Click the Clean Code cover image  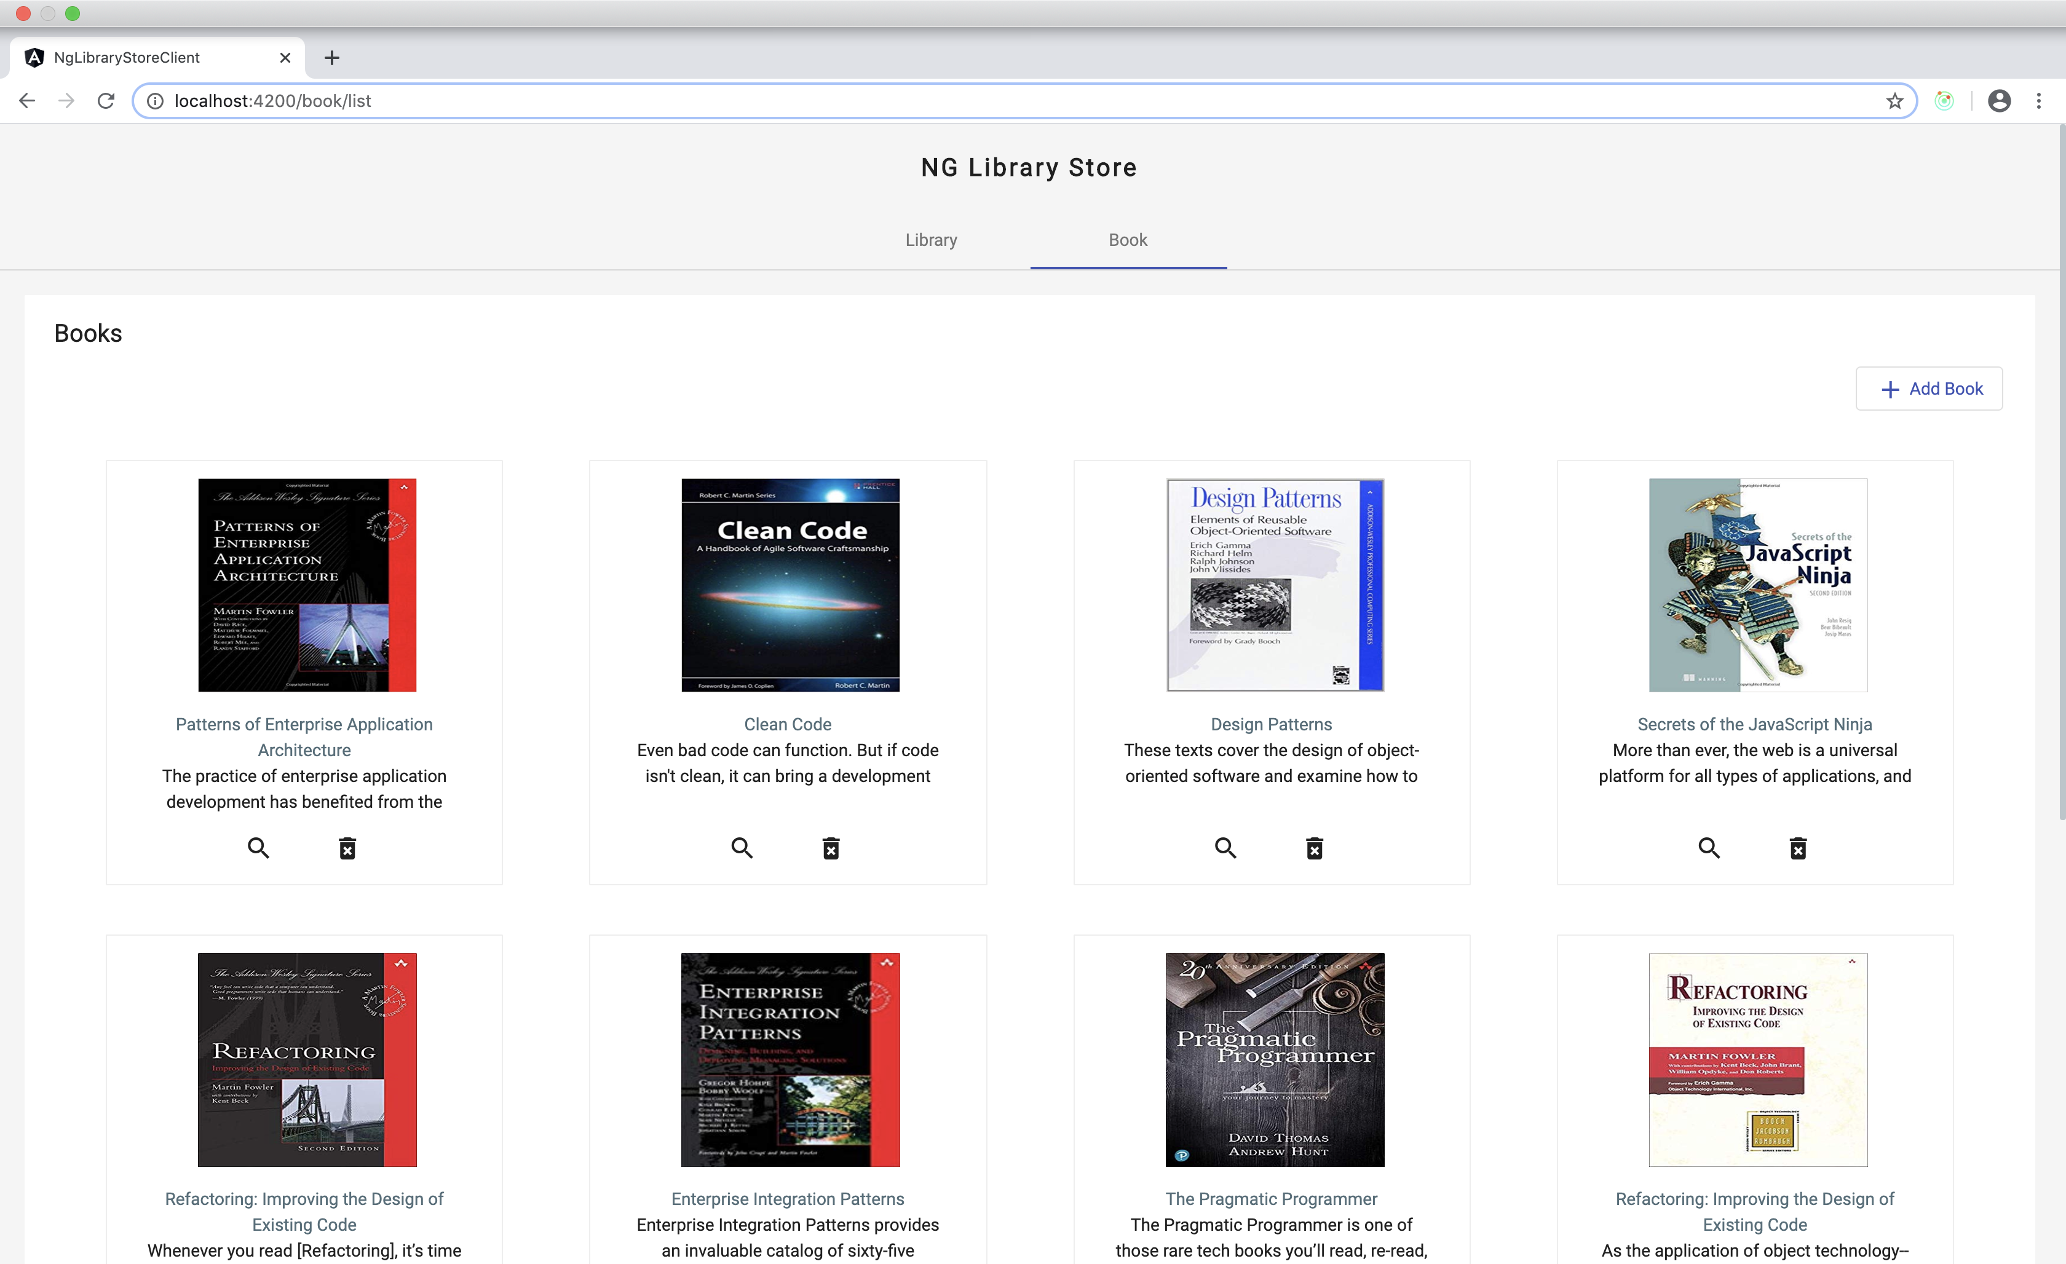coord(790,585)
